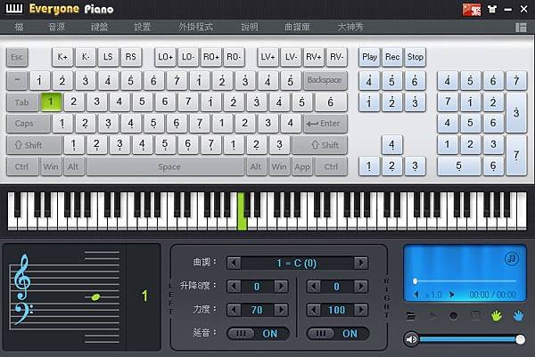Click the treble clef on the staff
The image size is (535, 357).
22,277
